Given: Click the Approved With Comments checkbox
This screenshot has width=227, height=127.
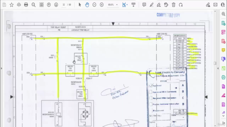Looking at the screenshot, I should tap(150, 92).
